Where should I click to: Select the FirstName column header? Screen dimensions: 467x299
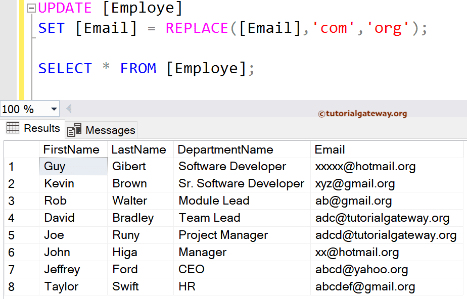click(x=71, y=149)
